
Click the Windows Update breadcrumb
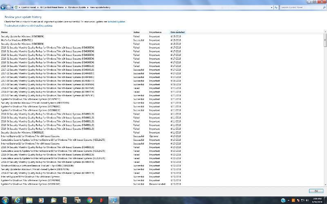click(x=77, y=7)
